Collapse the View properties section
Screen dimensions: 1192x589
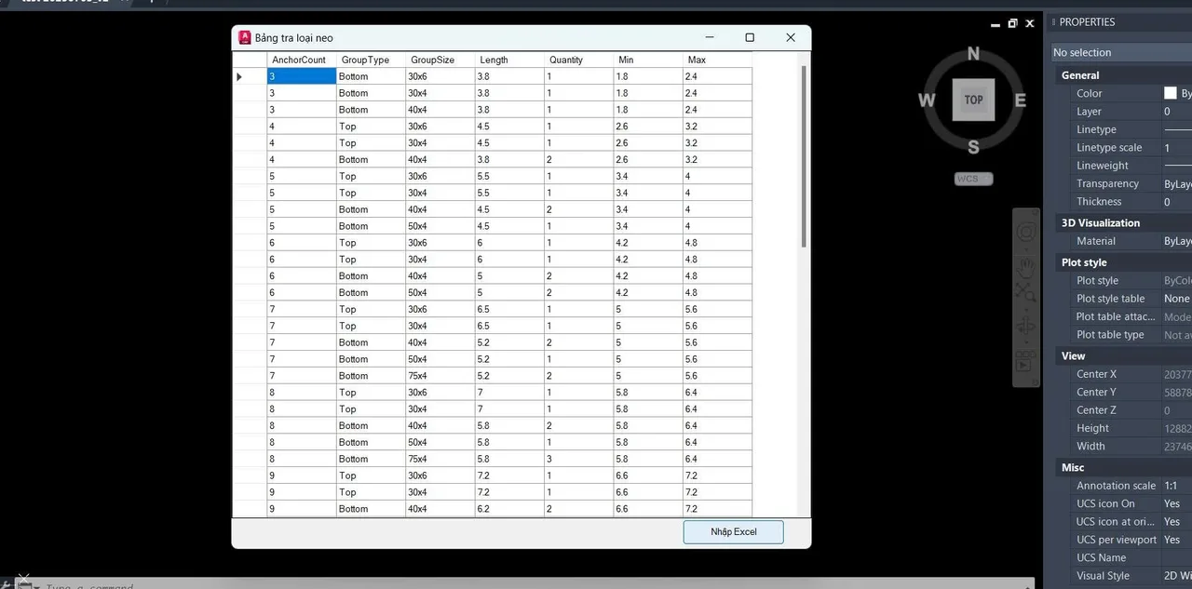click(1073, 355)
